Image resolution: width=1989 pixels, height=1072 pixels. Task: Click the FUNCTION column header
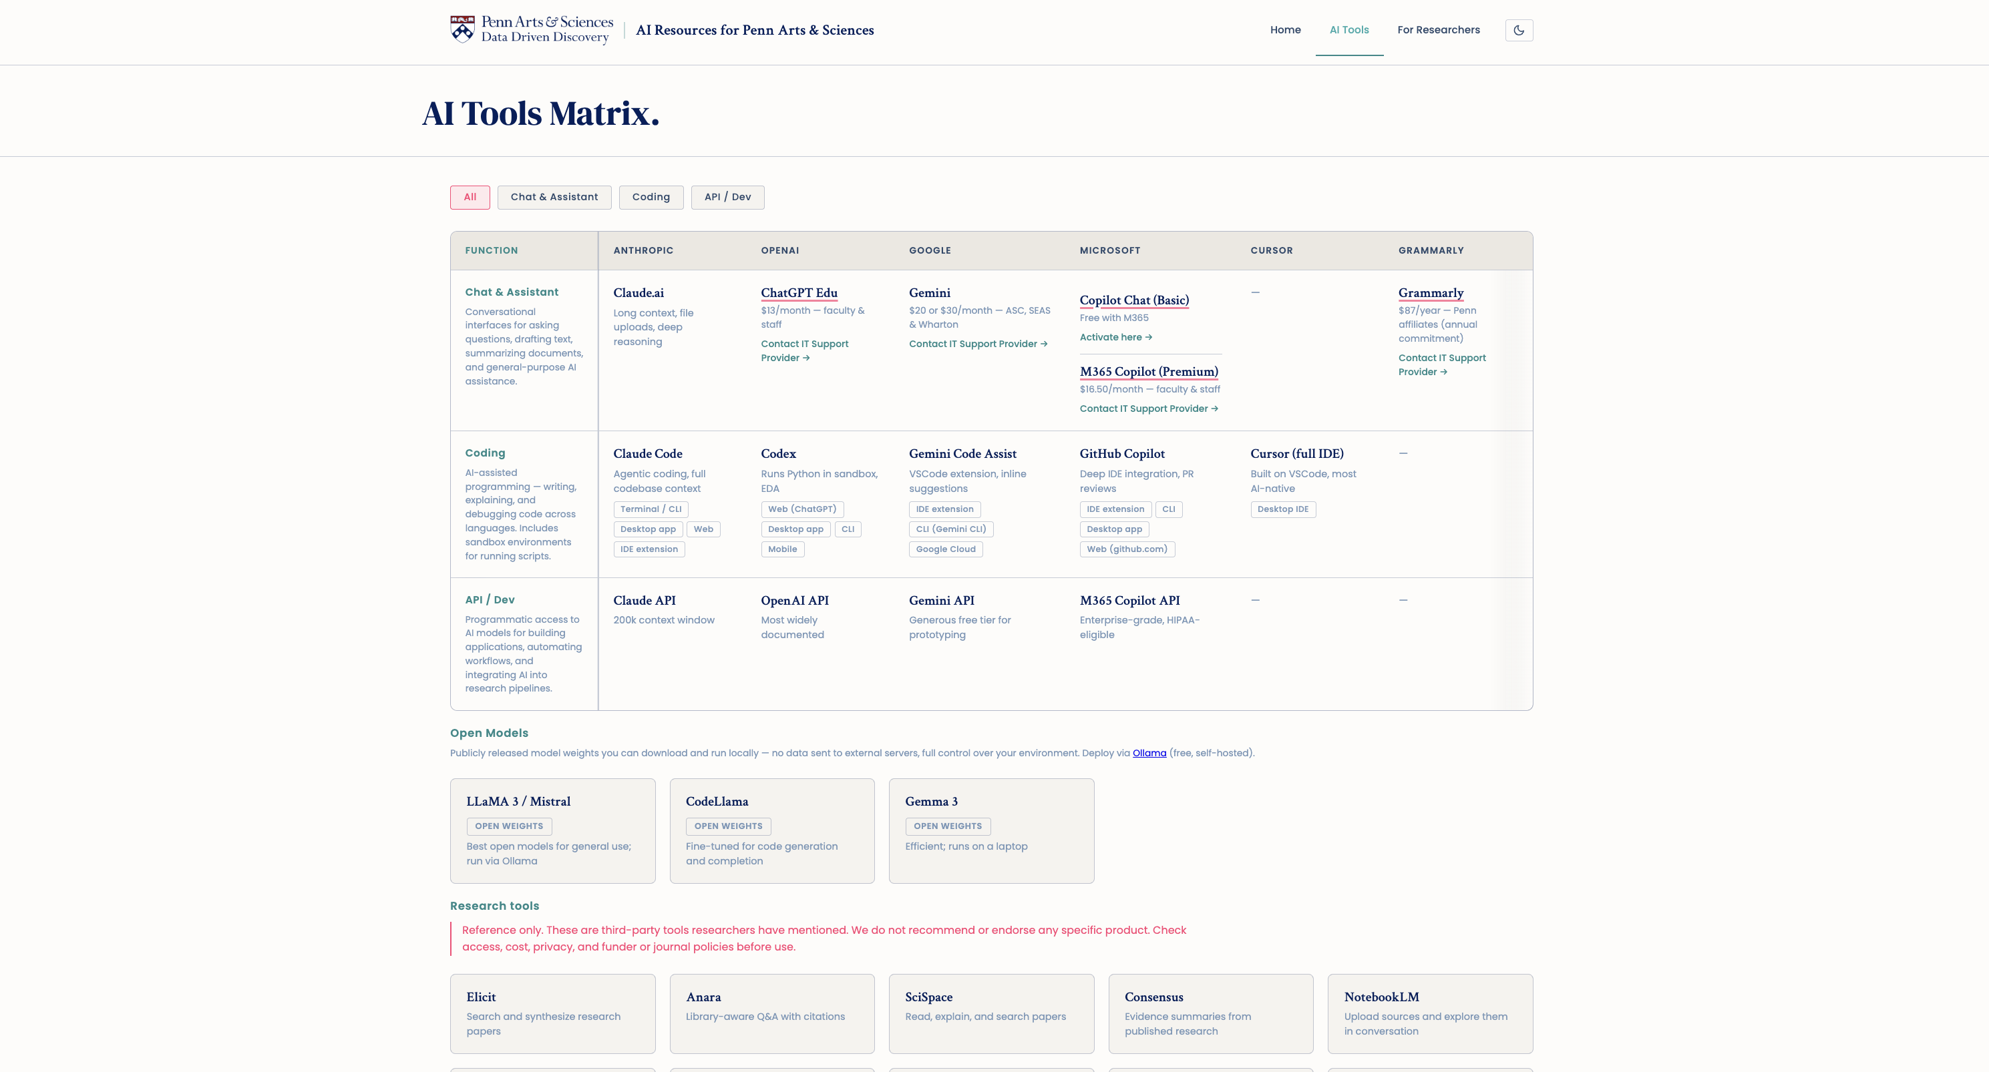click(491, 251)
